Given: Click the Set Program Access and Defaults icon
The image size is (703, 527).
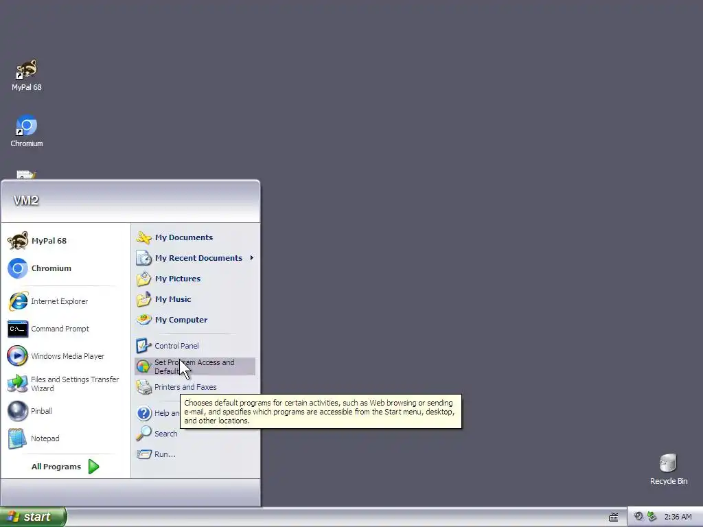Looking at the screenshot, I should [144, 366].
